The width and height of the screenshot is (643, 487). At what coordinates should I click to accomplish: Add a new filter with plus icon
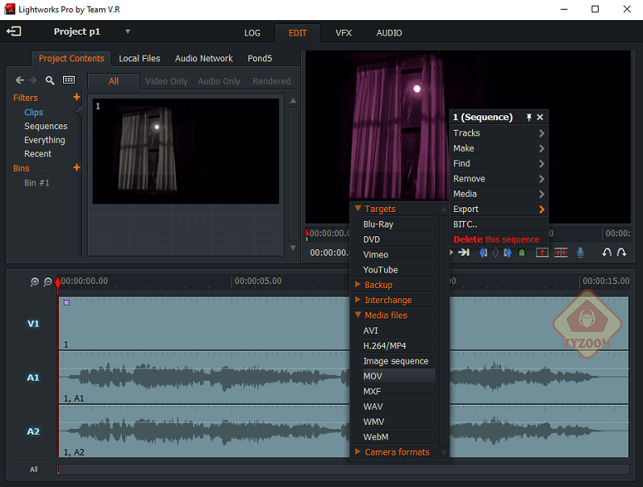click(x=77, y=97)
